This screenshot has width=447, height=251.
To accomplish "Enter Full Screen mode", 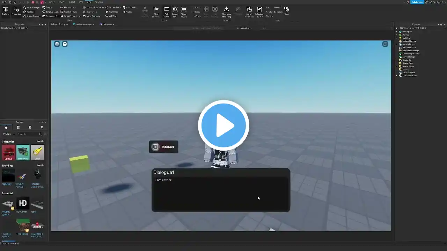I will coord(167,12).
